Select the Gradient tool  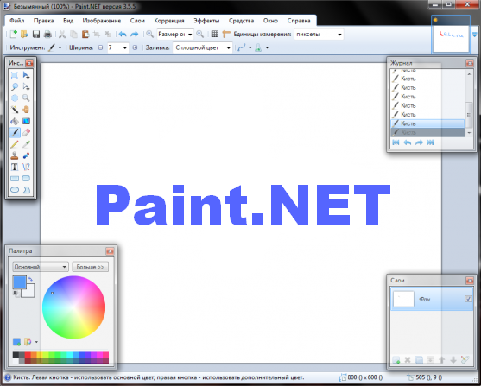(27, 121)
